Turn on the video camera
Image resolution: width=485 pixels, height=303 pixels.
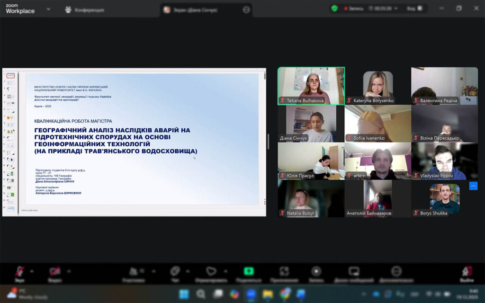click(55, 272)
